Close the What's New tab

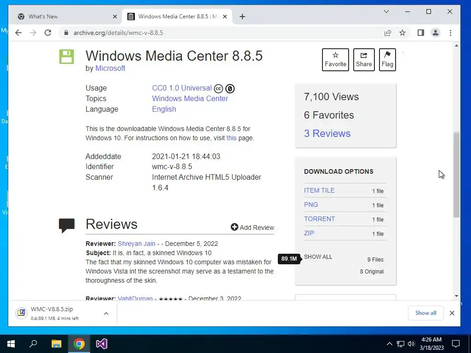click(x=115, y=17)
